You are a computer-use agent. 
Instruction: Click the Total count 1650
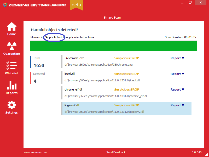pyautogui.click(x=39, y=65)
